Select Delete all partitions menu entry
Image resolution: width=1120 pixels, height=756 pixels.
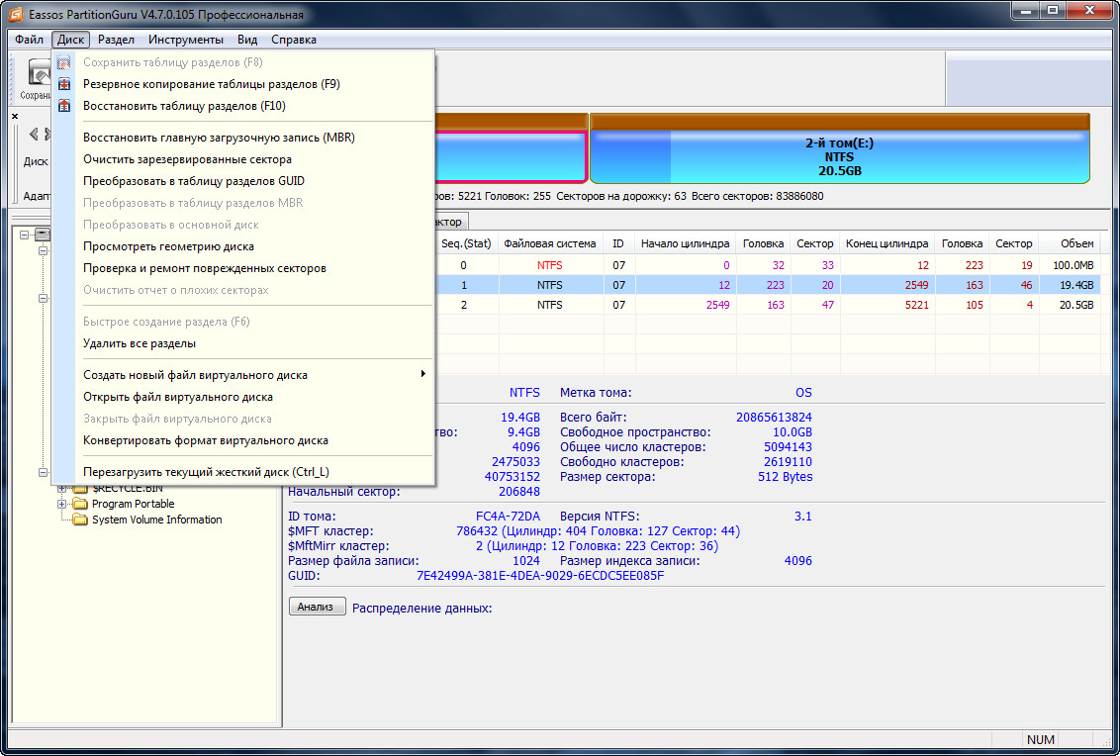pos(140,343)
